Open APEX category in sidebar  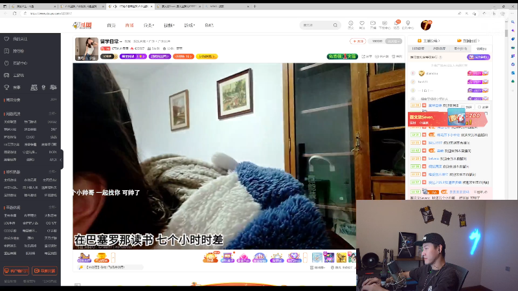53,160
